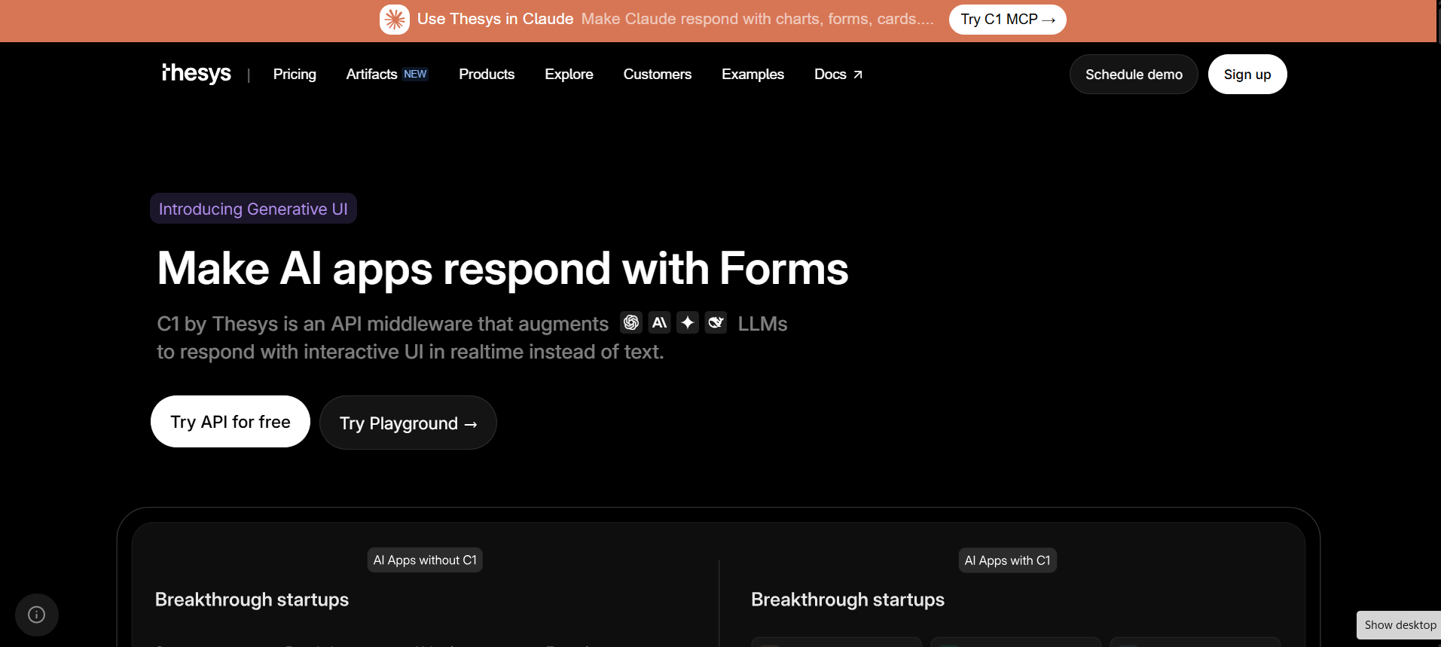This screenshot has height=647, width=1441.
Task: Click the Docs external arrow icon
Action: pyautogui.click(x=857, y=75)
